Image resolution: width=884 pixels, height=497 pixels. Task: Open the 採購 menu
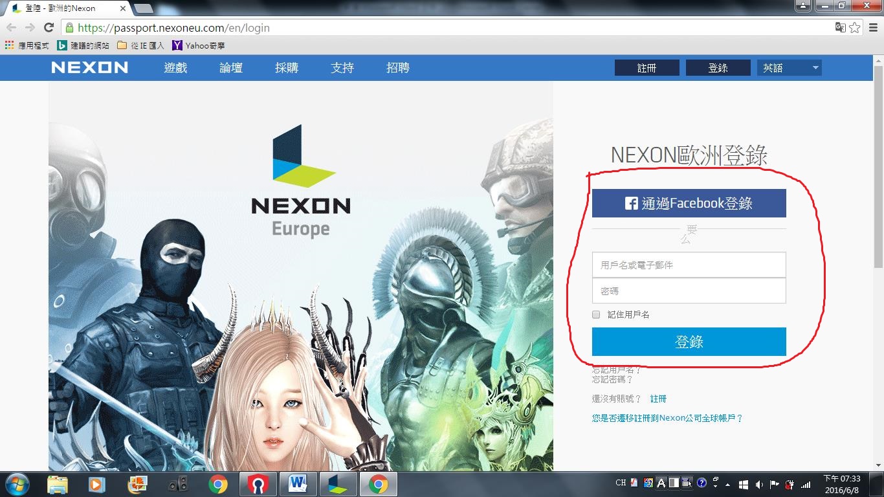287,67
